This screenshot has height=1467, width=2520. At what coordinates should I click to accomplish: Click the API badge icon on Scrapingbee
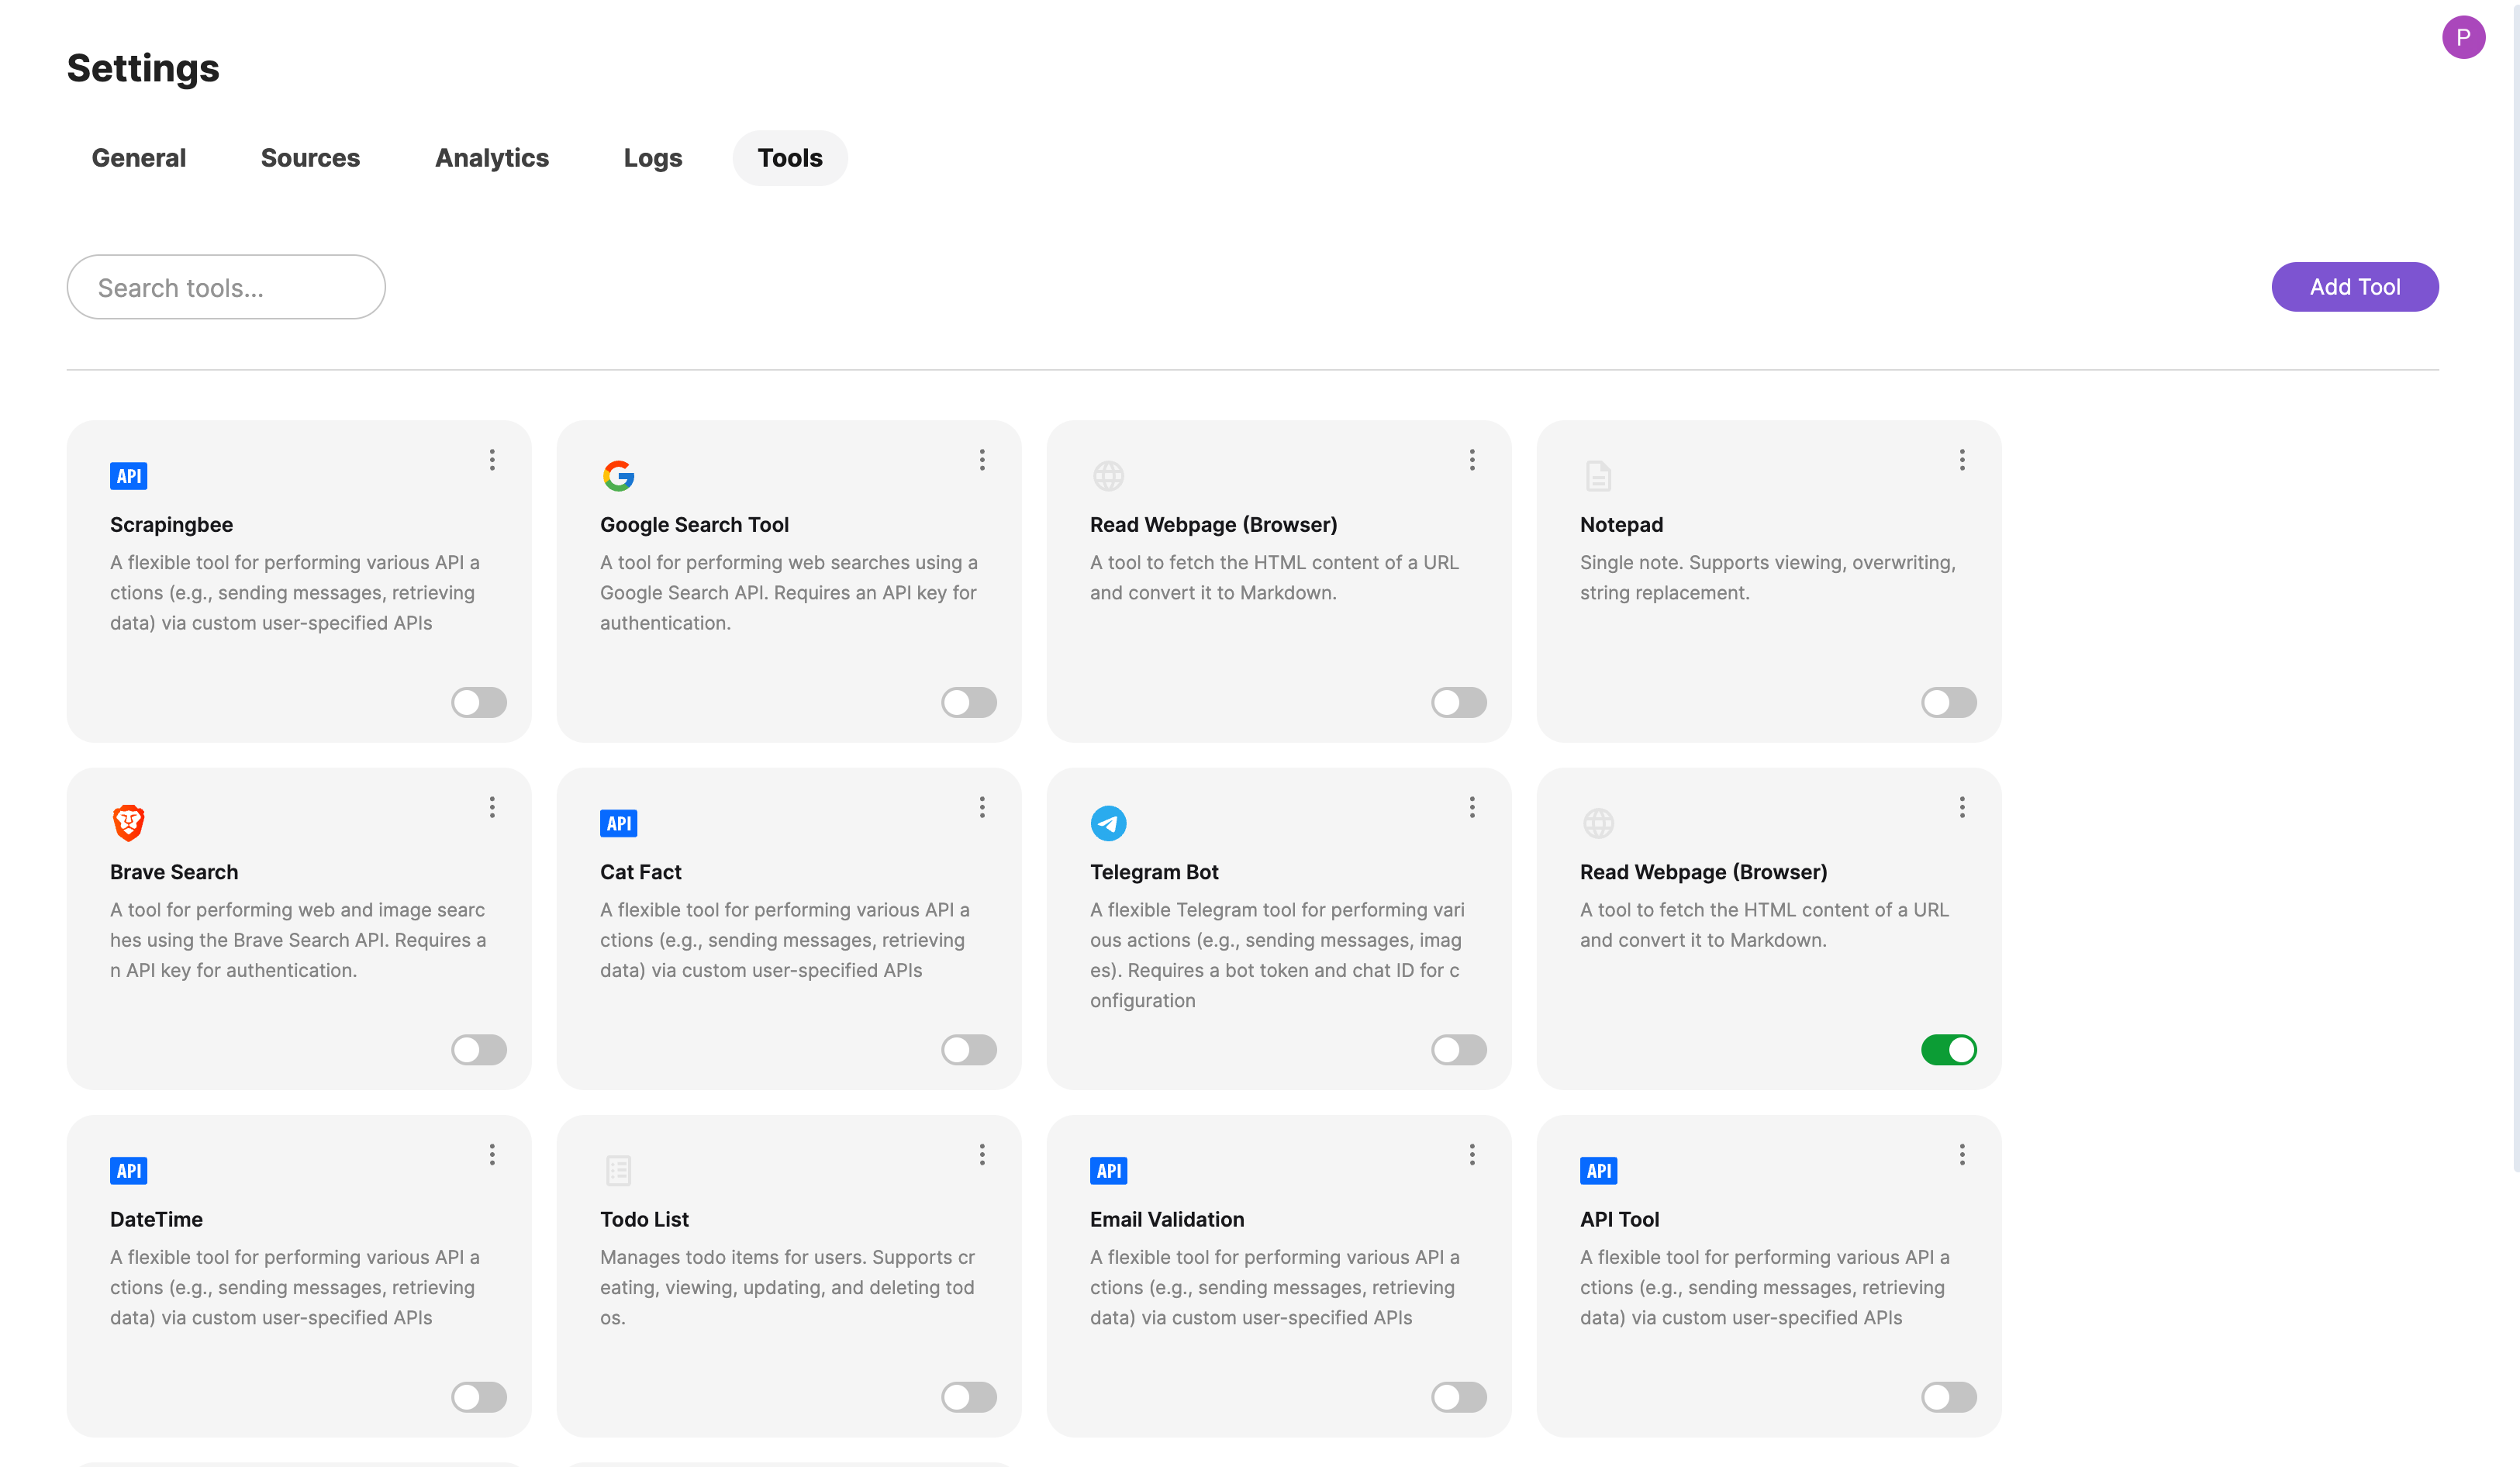coord(128,476)
